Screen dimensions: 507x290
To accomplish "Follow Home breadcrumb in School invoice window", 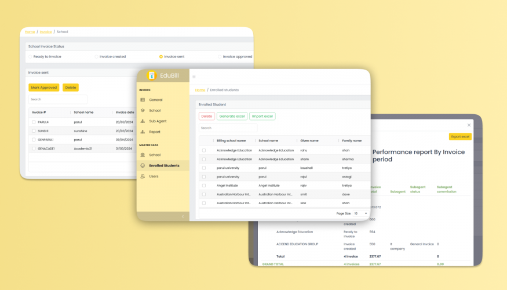I will (30, 32).
